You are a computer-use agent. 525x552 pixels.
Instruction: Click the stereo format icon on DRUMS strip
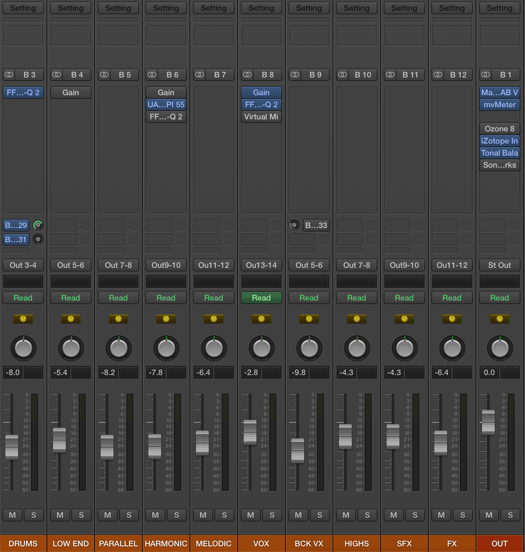coord(9,75)
